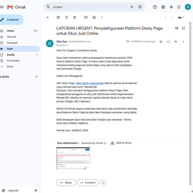This screenshot has height=193, width=193.
Task: Archive this email
Action: [58, 17]
